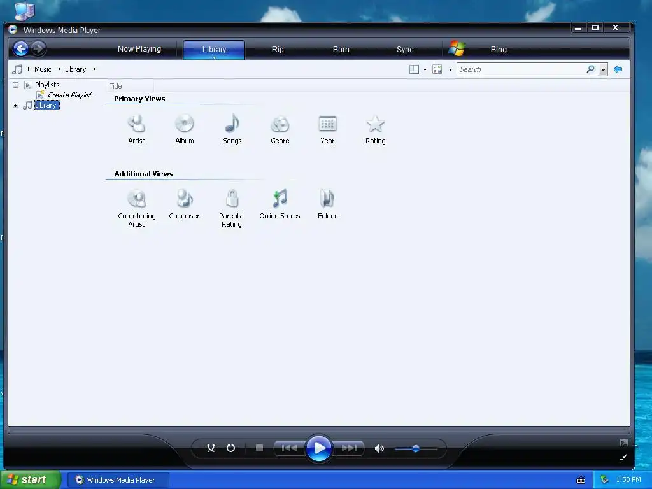Open the Windows Start menu
652x489 pixels.
click(31, 480)
